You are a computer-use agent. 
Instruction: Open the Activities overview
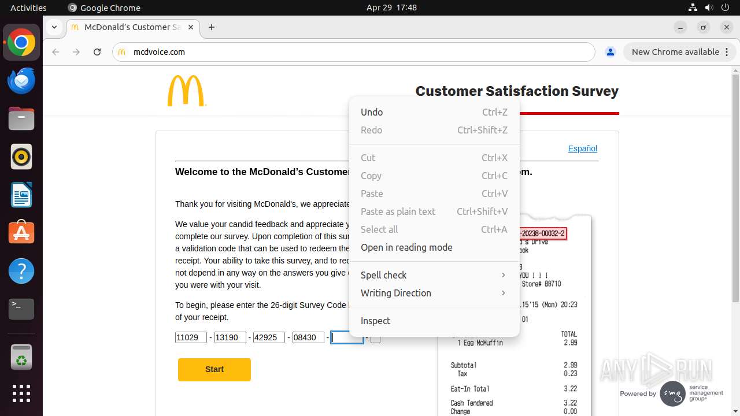(x=28, y=8)
